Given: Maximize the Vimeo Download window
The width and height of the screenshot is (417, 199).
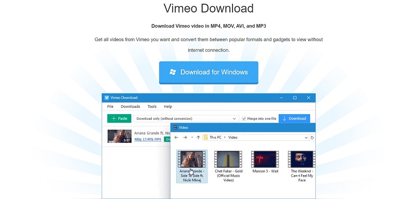Looking at the screenshot, I should [x=295, y=98].
